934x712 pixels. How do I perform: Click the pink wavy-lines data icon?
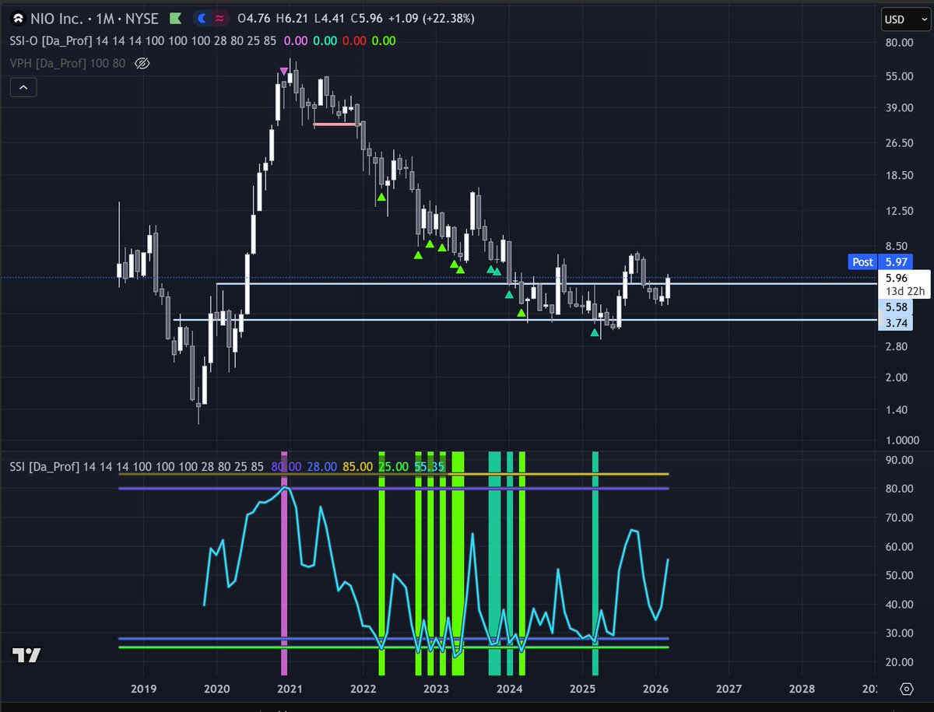tap(220, 19)
